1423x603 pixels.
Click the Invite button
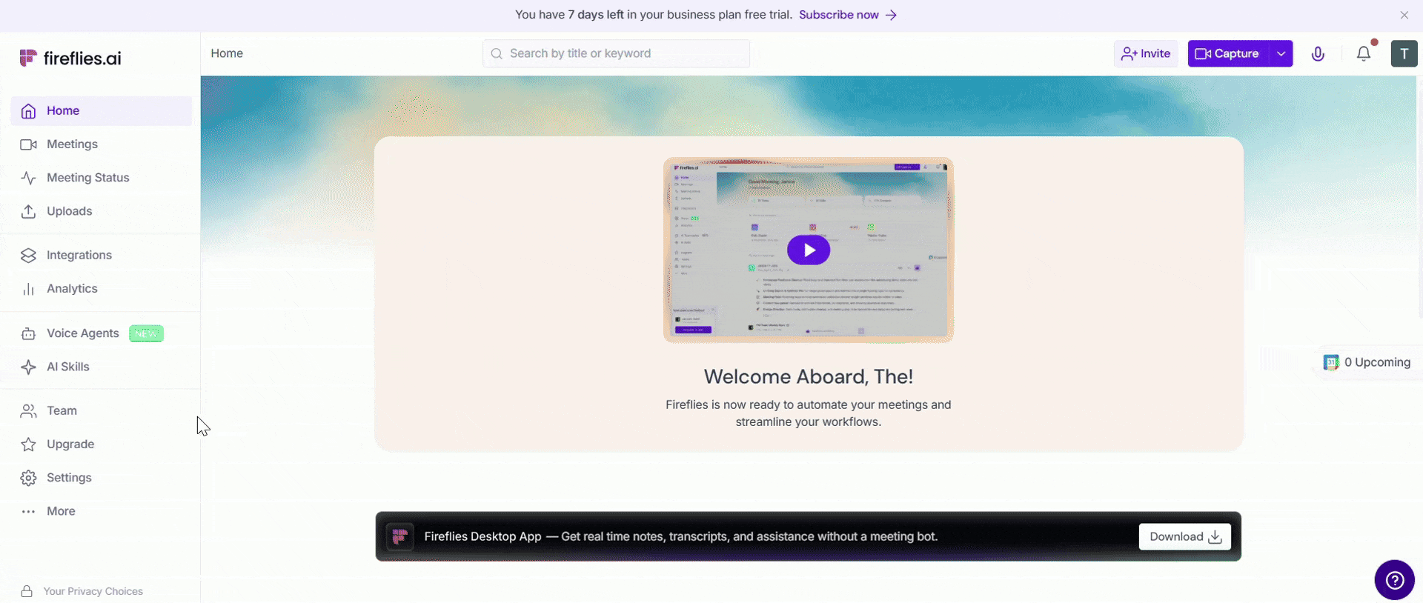tap(1146, 53)
